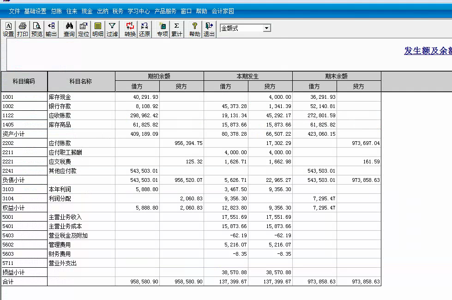Image resolution: width=452 pixels, height=300 pixels.
Task: Open the 窗口 menu
Action: (x=186, y=11)
